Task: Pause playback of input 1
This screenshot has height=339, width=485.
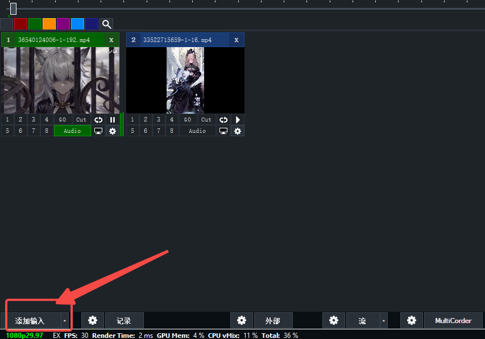Action: 113,120
